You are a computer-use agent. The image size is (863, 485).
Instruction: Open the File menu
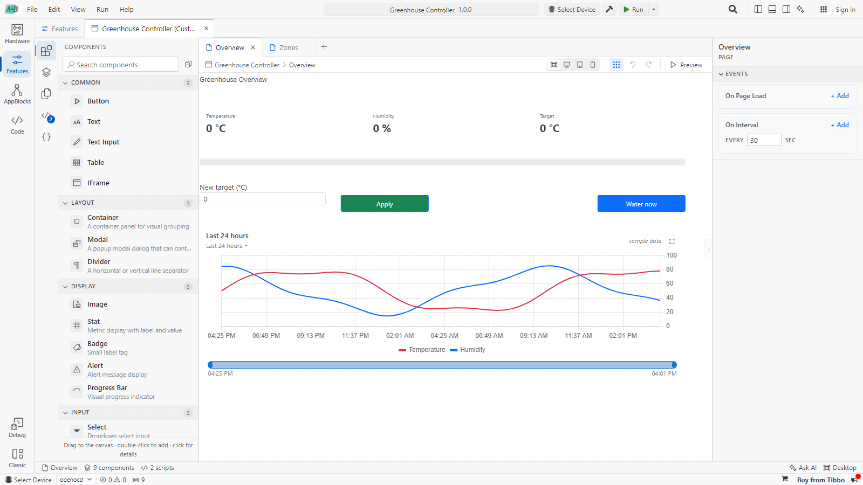pos(32,9)
